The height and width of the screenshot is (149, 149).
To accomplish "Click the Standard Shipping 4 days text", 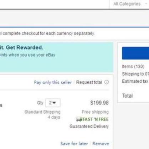I will pos(42,114).
